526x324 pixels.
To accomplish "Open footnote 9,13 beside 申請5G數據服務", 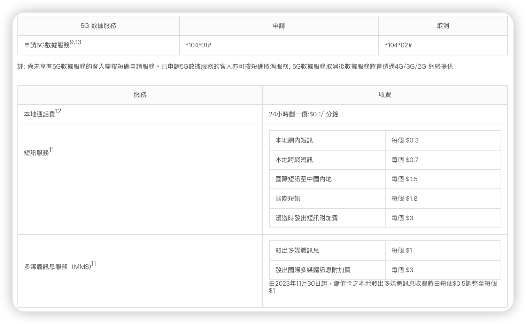I will 76,42.
